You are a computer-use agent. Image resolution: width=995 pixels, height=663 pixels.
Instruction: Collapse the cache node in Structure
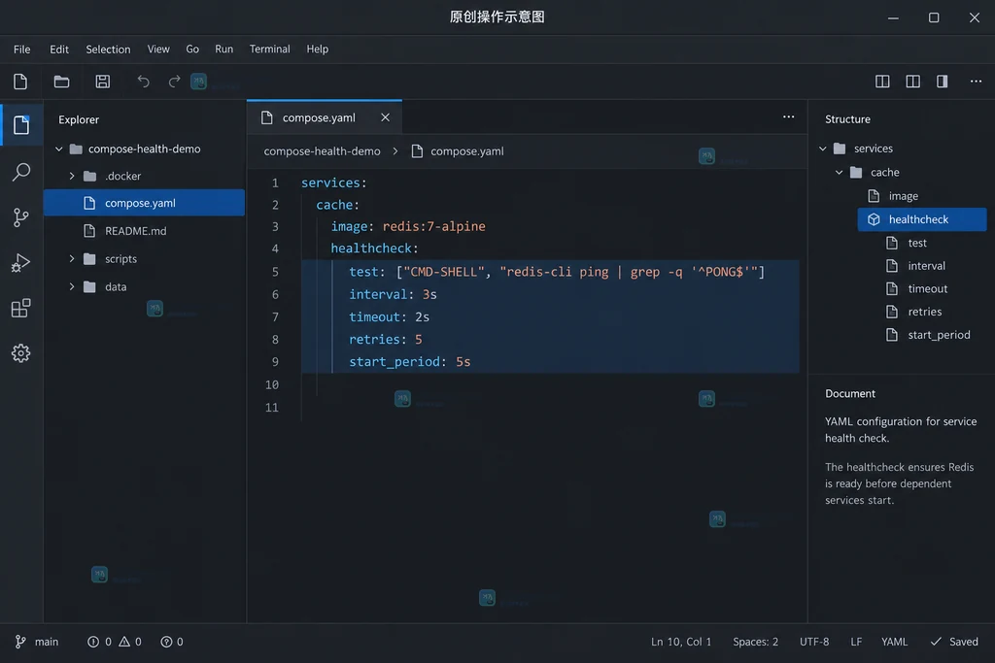pos(839,173)
